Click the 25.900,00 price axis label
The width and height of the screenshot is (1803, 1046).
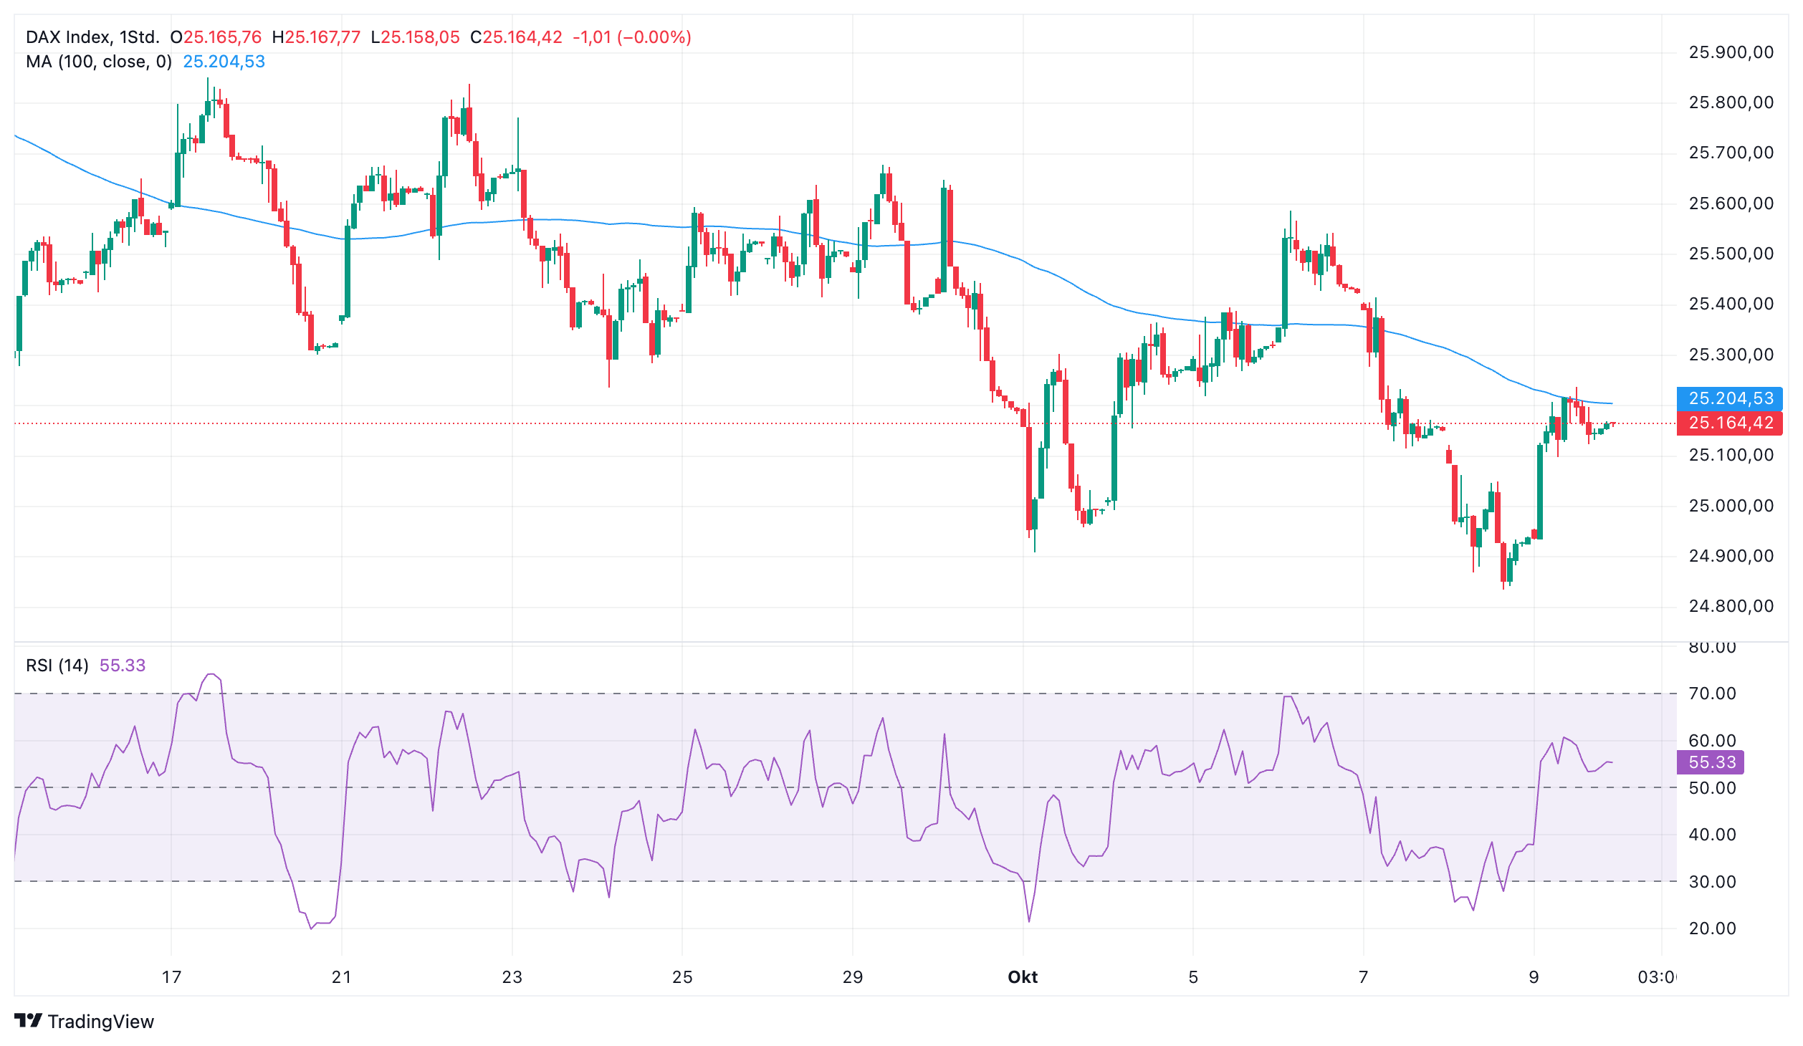[1731, 52]
